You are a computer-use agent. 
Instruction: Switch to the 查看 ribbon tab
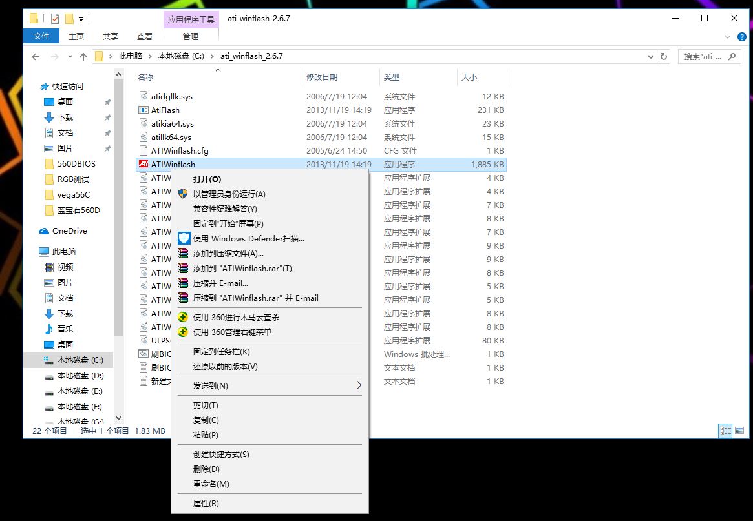pyautogui.click(x=144, y=36)
